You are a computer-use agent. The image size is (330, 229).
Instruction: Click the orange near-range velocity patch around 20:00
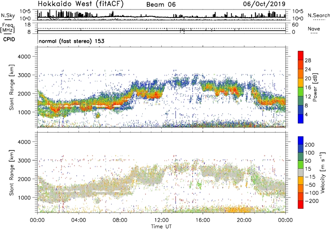[240, 209]
